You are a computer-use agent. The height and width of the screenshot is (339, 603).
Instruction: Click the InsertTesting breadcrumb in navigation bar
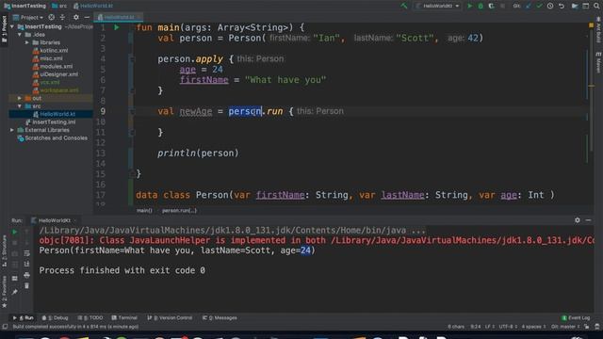point(25,6)
